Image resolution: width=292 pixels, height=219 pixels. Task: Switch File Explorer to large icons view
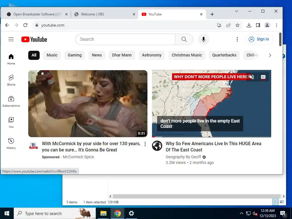pos(282,202)
